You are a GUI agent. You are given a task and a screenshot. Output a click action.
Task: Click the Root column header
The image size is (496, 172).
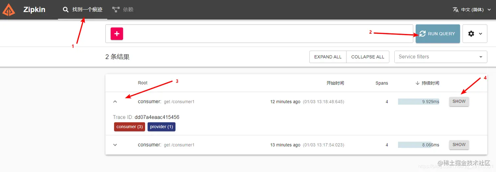point(143,83)
